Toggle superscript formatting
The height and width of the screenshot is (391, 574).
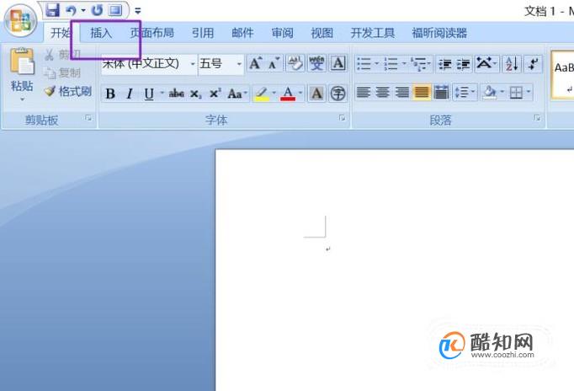click(215, 94)
